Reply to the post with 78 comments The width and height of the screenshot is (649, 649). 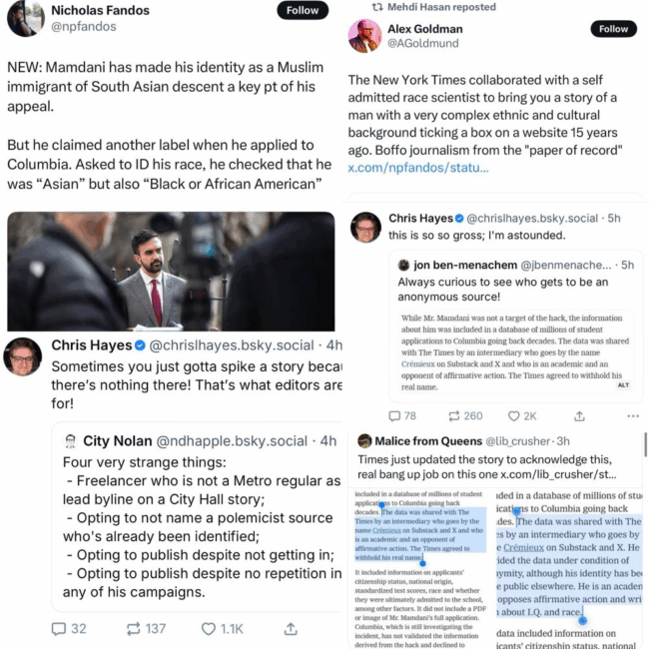click(394, 416)
